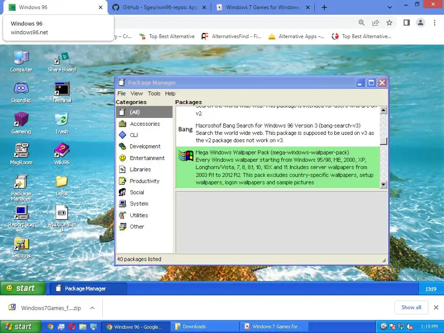Viewport: 444px width, 333px height.
Task: Click the Windows 96 green start button
Action: (x=23, y=288)
